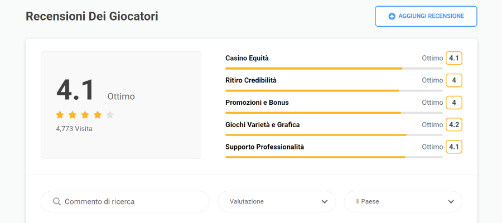Click the chevron arrow in Il Paese filter
The image size is (502, 223).
click(451, 201)
